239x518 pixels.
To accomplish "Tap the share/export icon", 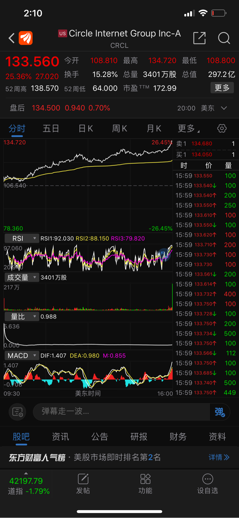I will click(x=199, y=38).
